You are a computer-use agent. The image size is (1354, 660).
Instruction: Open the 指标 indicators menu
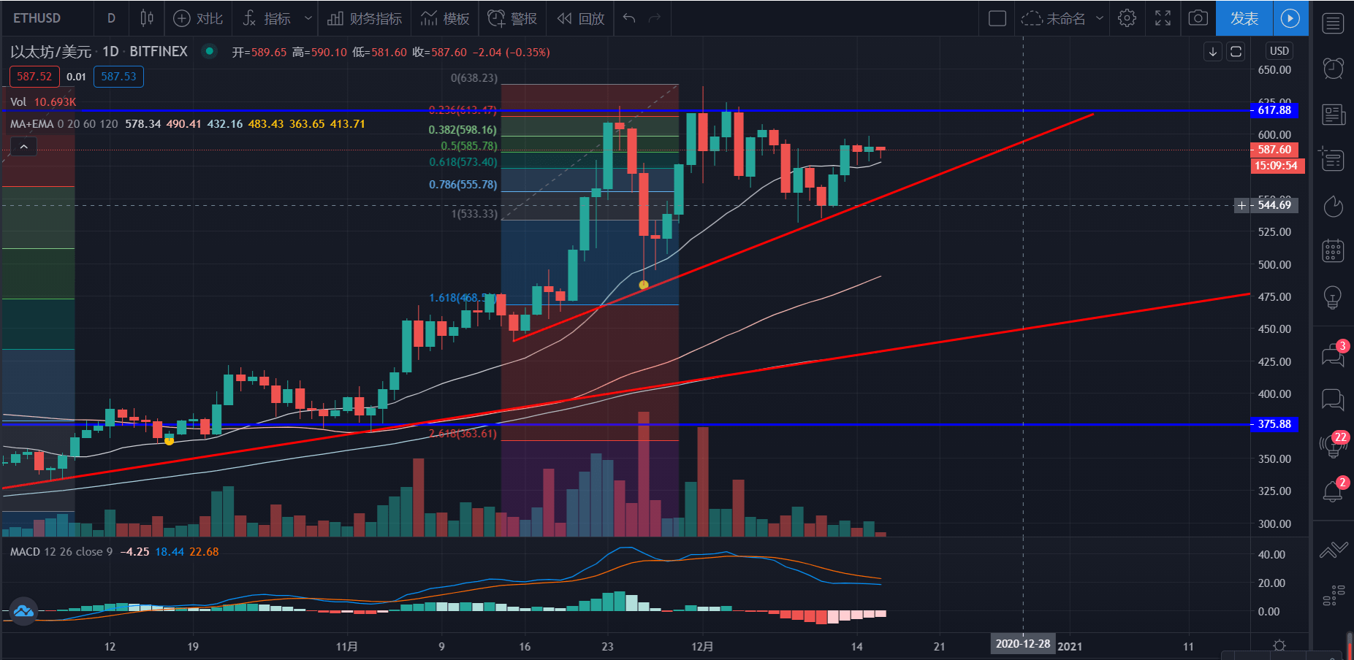click(x=267, y=18)
